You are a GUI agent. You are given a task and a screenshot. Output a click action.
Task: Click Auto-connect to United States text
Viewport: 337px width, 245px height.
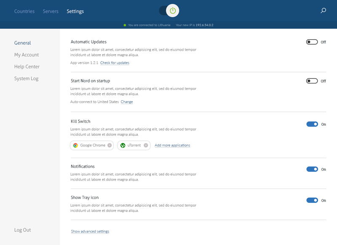pos(94,102)
